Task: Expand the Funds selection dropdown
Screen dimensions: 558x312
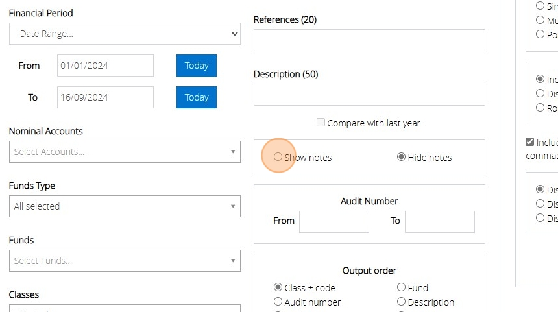Action: pyautogui.click(x=125, y=261)
